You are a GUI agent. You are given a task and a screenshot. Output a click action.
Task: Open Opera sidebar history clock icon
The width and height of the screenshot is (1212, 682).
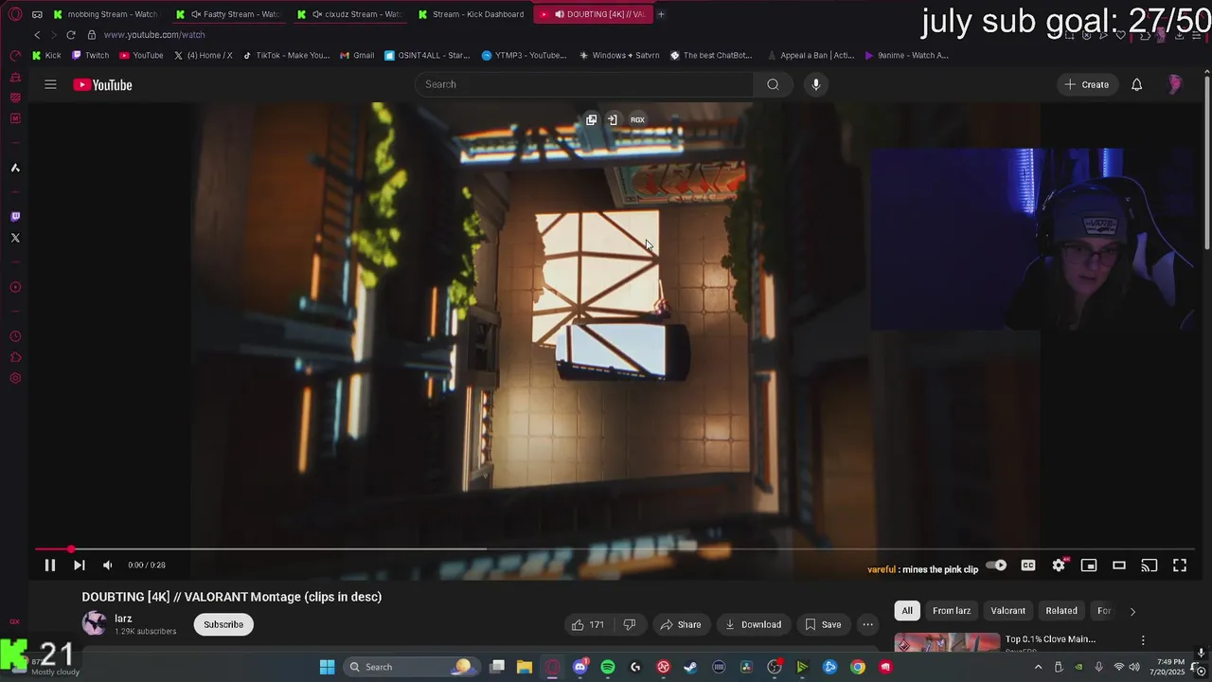[x=15, y=336]
